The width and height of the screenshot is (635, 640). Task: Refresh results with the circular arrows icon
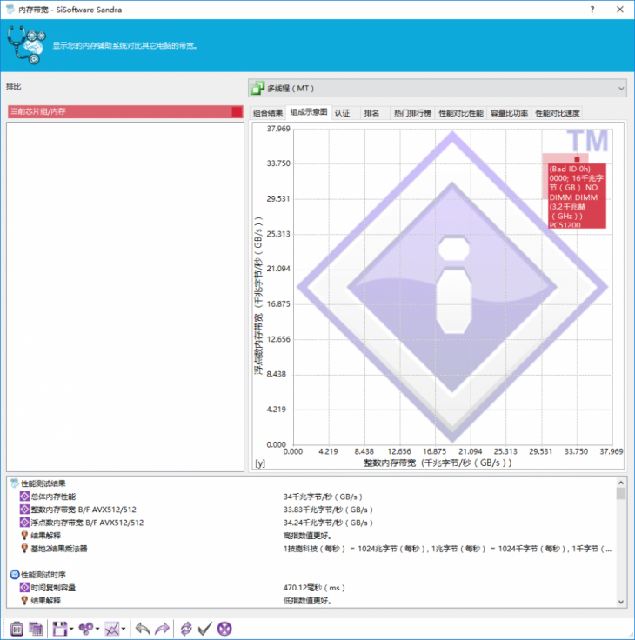[185, 628]
